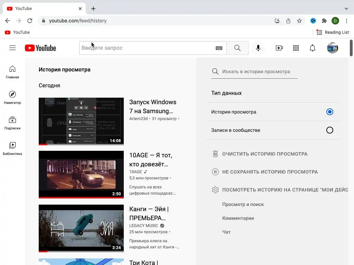Go forward in the browser
Screen dimensions: 354x265
click(19, 21)
